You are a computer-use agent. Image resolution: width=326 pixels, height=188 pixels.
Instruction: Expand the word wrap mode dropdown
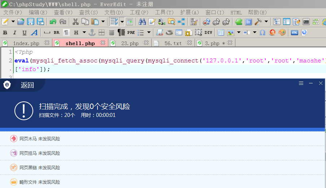122,22
